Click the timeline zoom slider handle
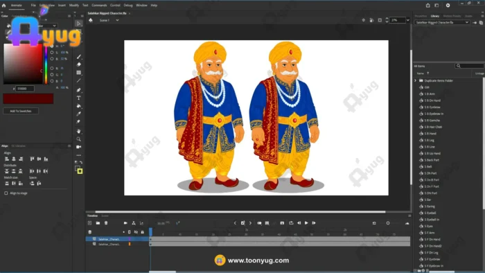 coord(388,223)
